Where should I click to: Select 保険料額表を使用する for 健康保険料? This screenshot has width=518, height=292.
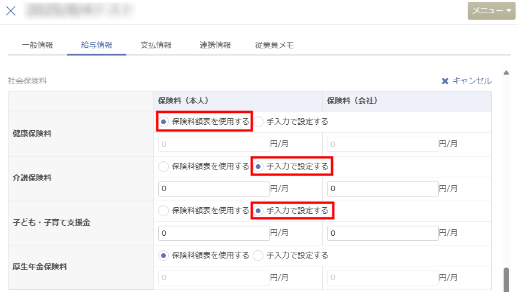point(163,122)
